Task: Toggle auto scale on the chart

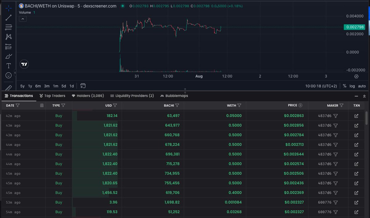Action: click(x=362, y=86)
